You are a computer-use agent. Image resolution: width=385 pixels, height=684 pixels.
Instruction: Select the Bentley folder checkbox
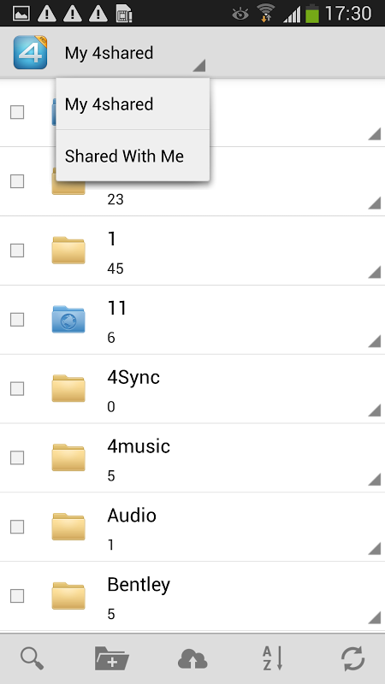tap(17, 596)
